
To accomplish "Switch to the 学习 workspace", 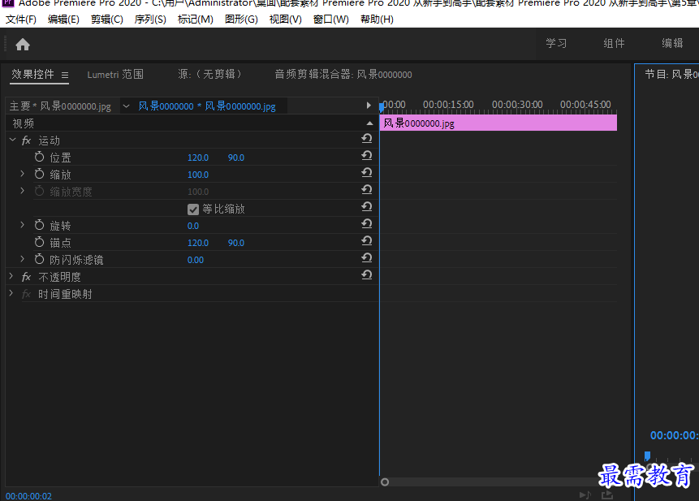I will 556,43.
